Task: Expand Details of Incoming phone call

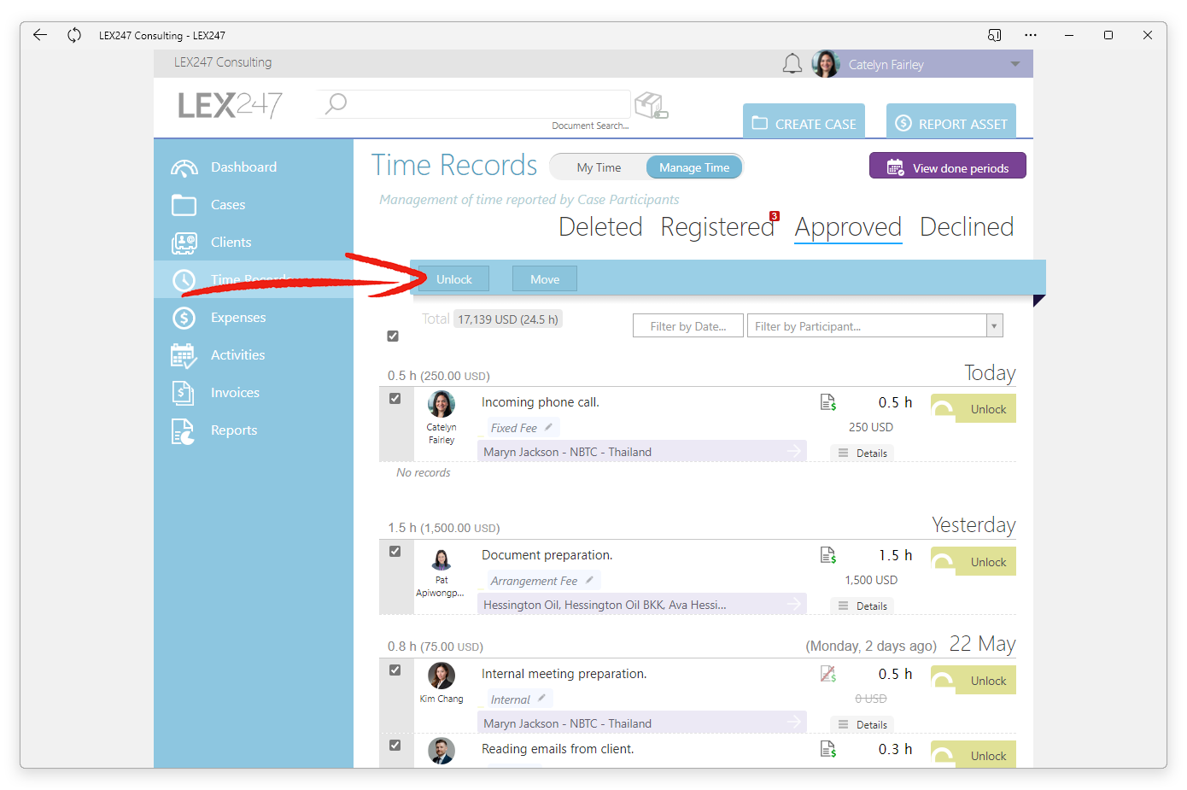Action: (862, 454)
